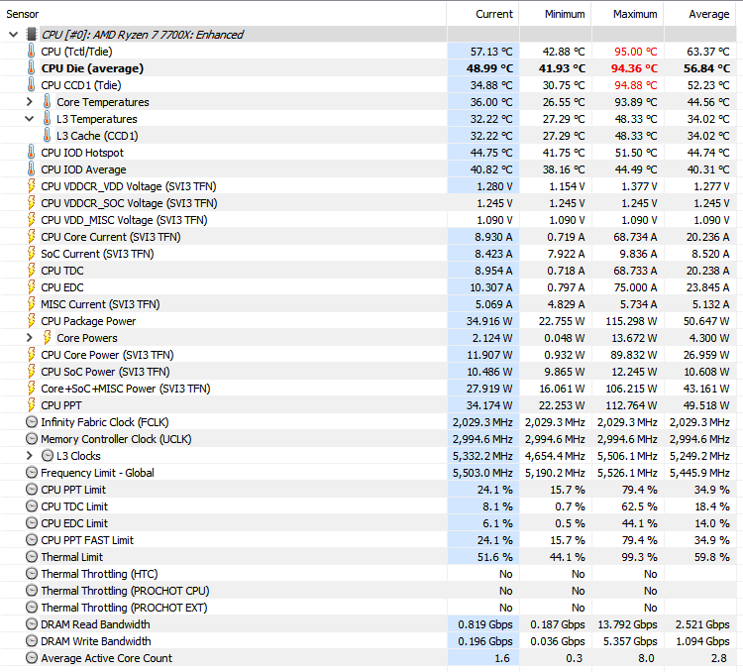Click lightning icon for CPU SoC Power
The height and width of the screenshot is (672, 743).
point(32,372)
